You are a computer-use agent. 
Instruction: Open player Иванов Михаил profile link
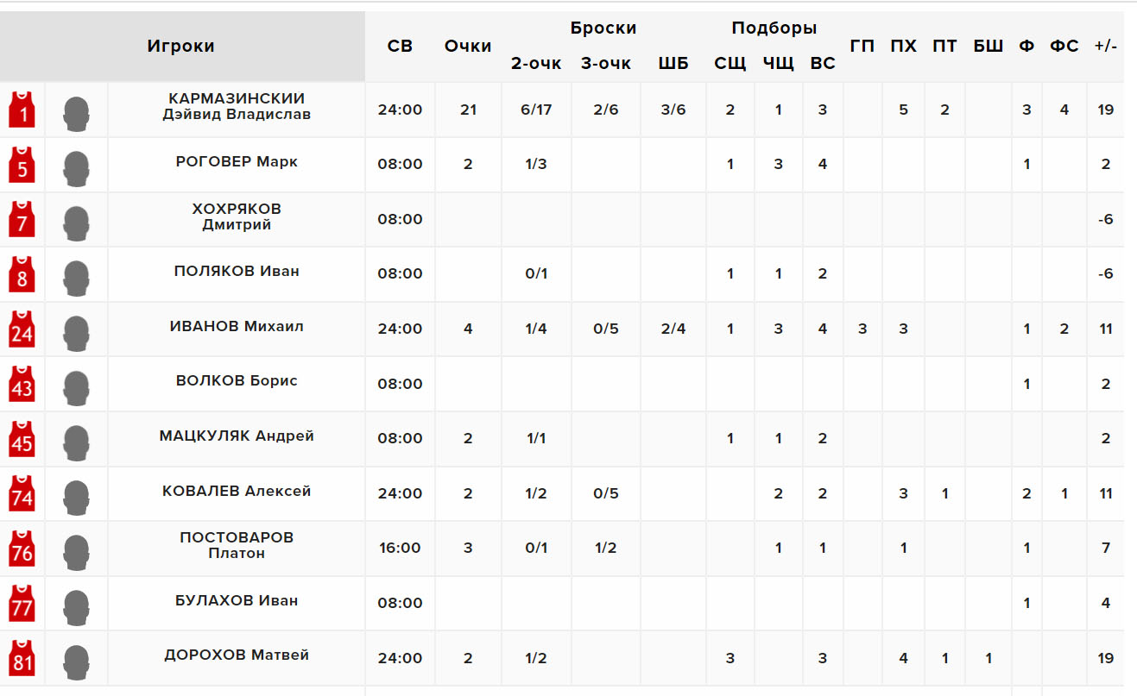[x=237, y=326]
